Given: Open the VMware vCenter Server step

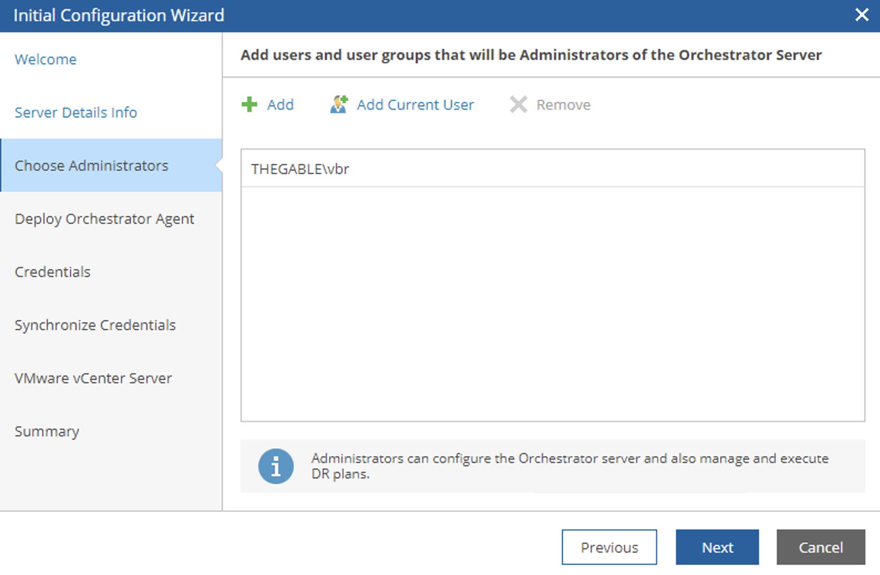Looking at the screenshot, I should (x=93, y=378).
